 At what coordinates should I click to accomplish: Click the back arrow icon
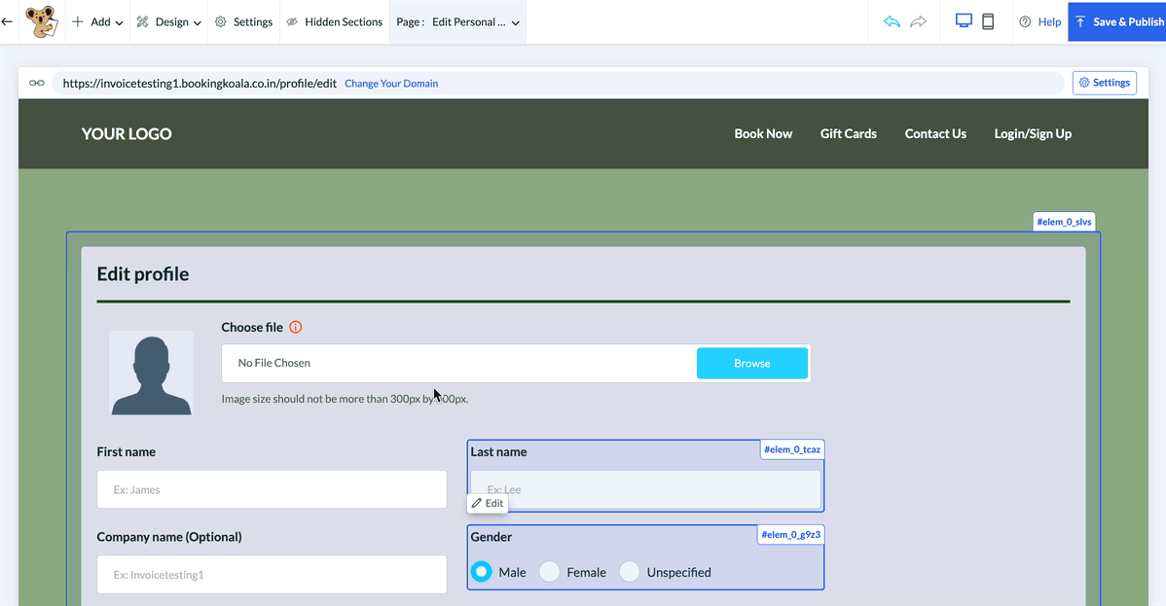pyautogui.click(x=7, y=21)
